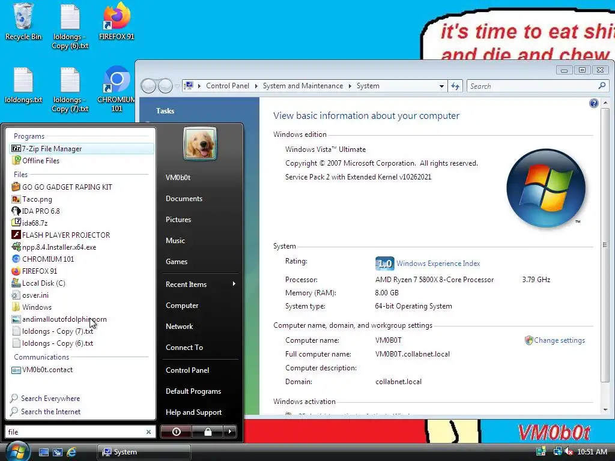Select loldongs - Copy (7).txt desktop icon
The image size is (615, 461).
[70, 90]
